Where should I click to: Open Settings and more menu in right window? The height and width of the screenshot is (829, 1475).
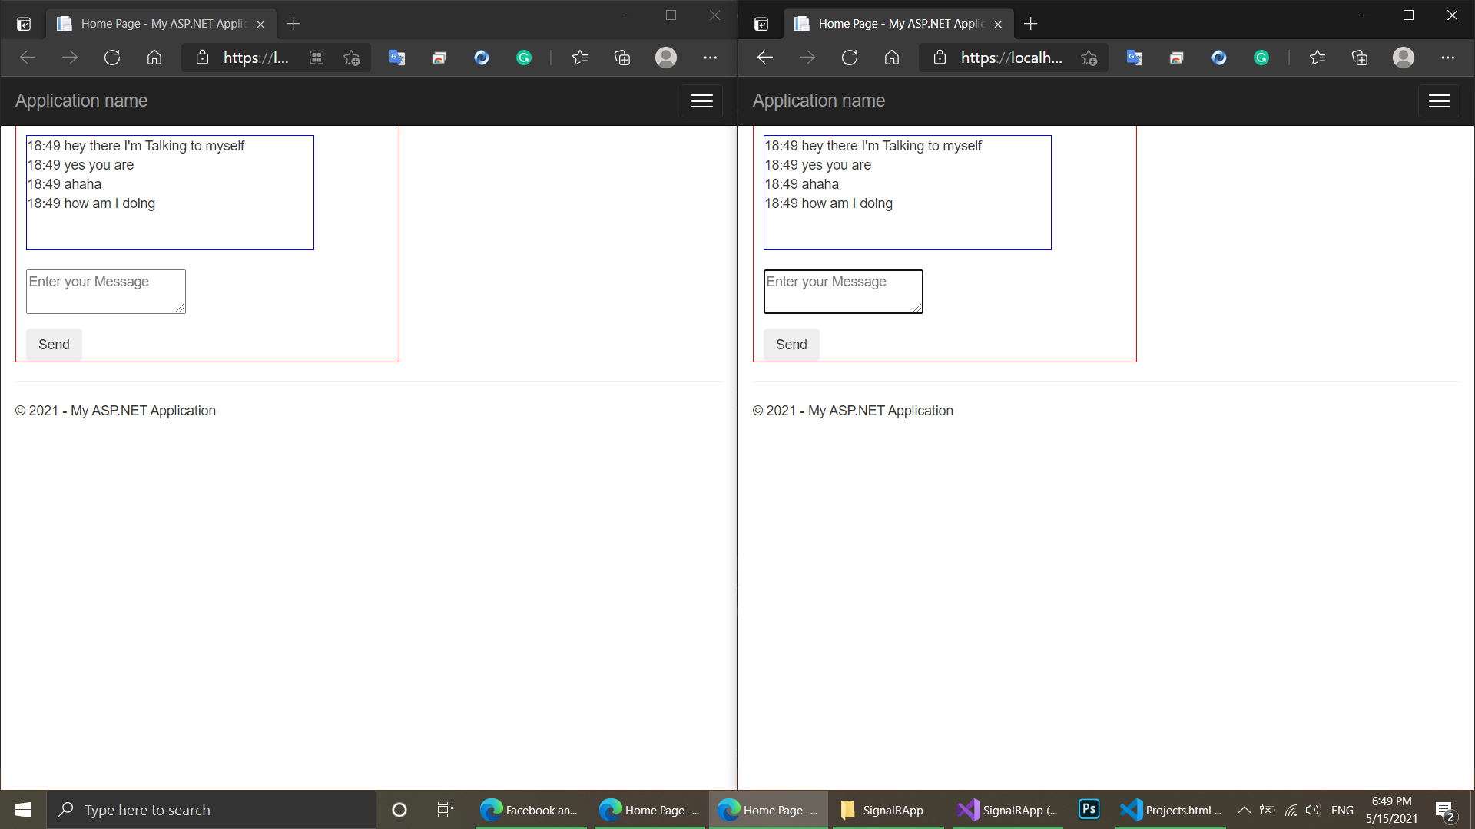click(1448, 58)
